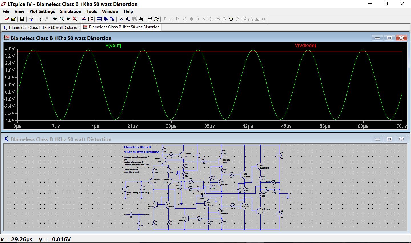Viewport: 411px width, 243px height.
Task: Select the move hand tool
Action: point(218,19)
